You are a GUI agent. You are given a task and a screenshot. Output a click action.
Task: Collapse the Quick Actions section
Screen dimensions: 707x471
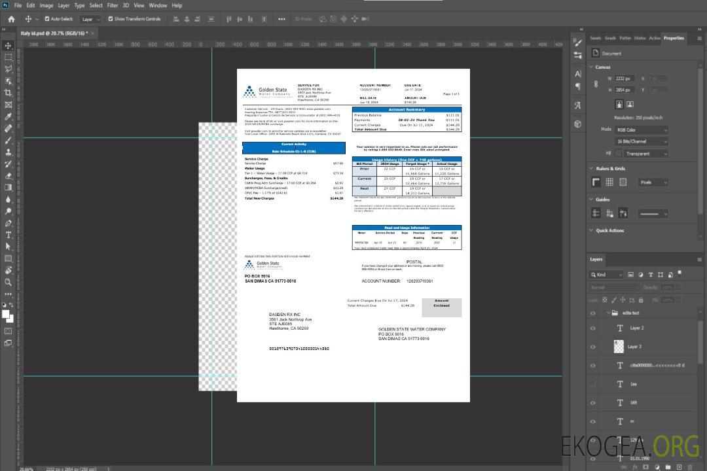point(591,230)
